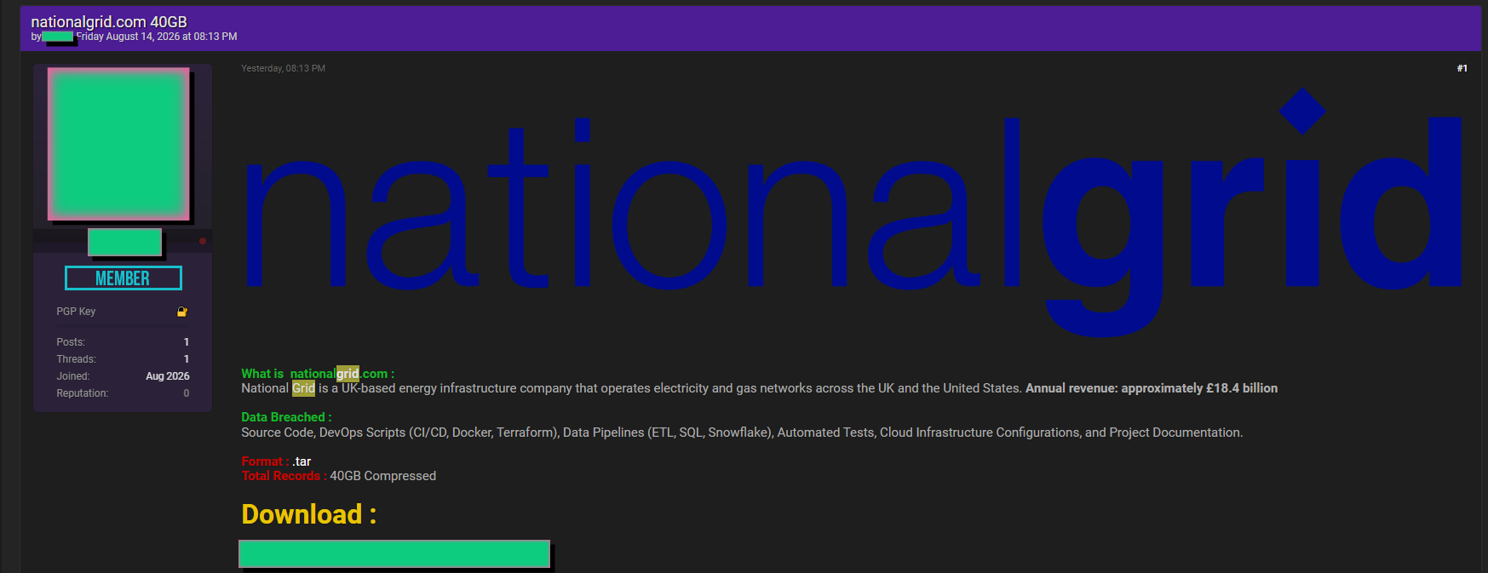Click the 'Aug 2026' joined date
Screen dimensions: 1488x573
pos(168,376)
